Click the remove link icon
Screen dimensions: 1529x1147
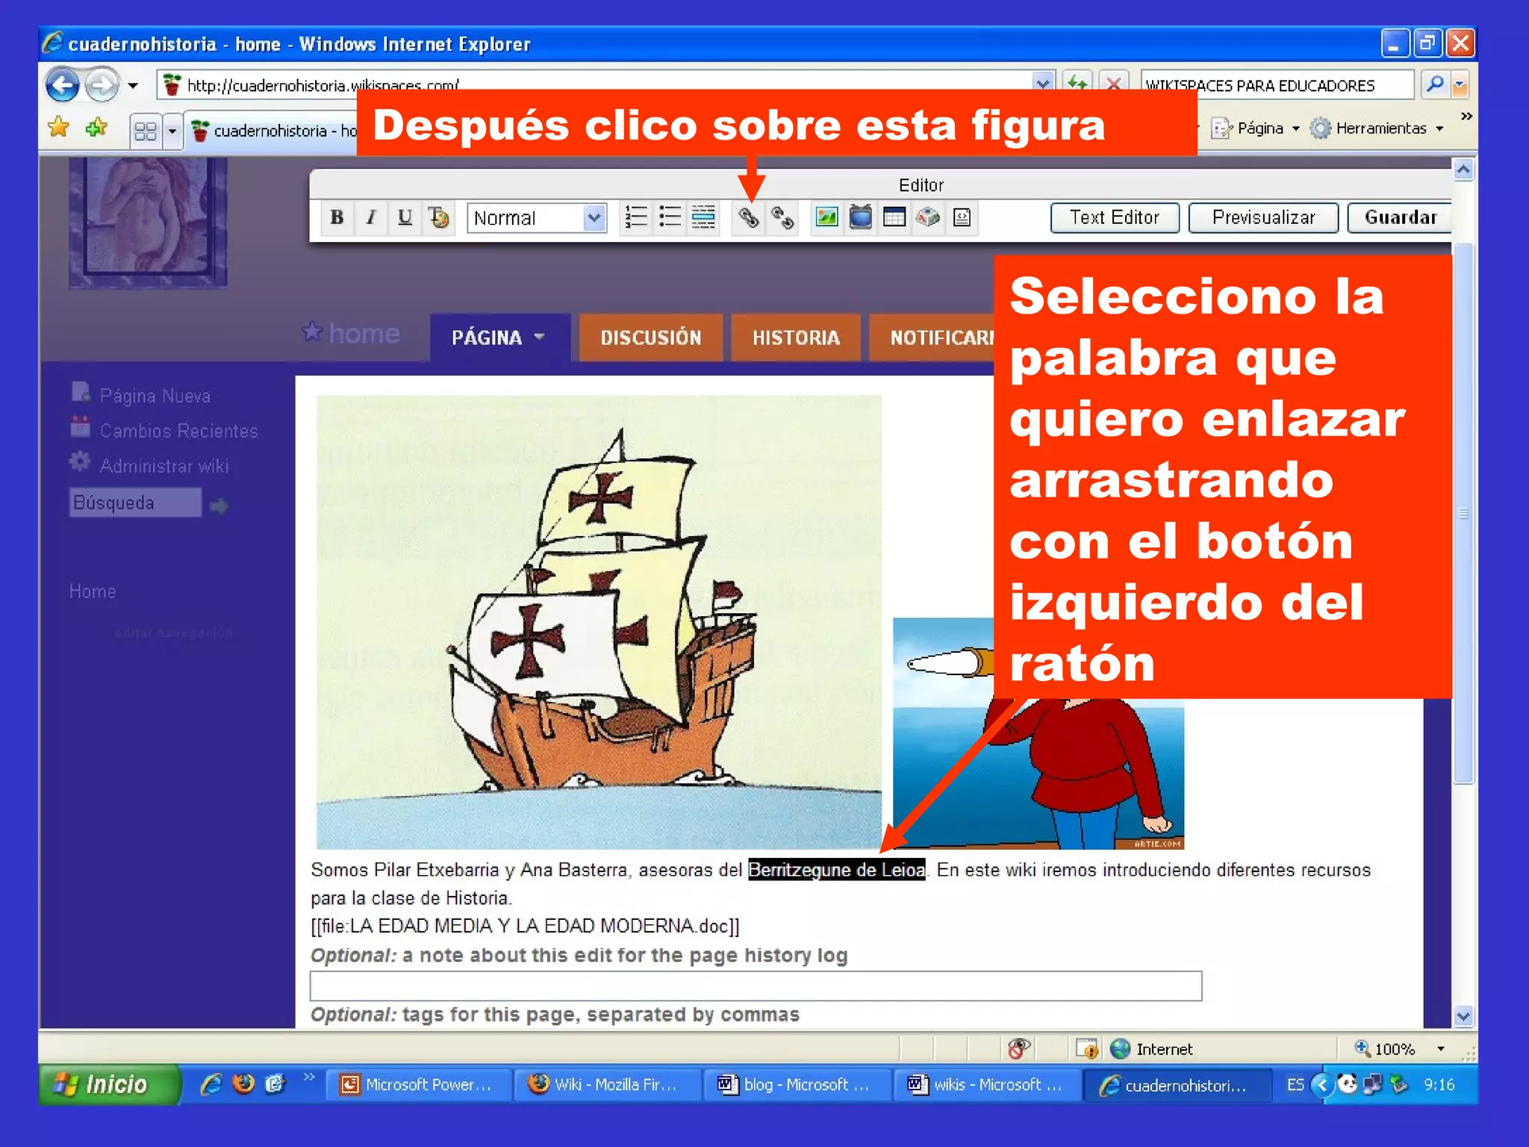pyautogui.click(x=782, y=217)
